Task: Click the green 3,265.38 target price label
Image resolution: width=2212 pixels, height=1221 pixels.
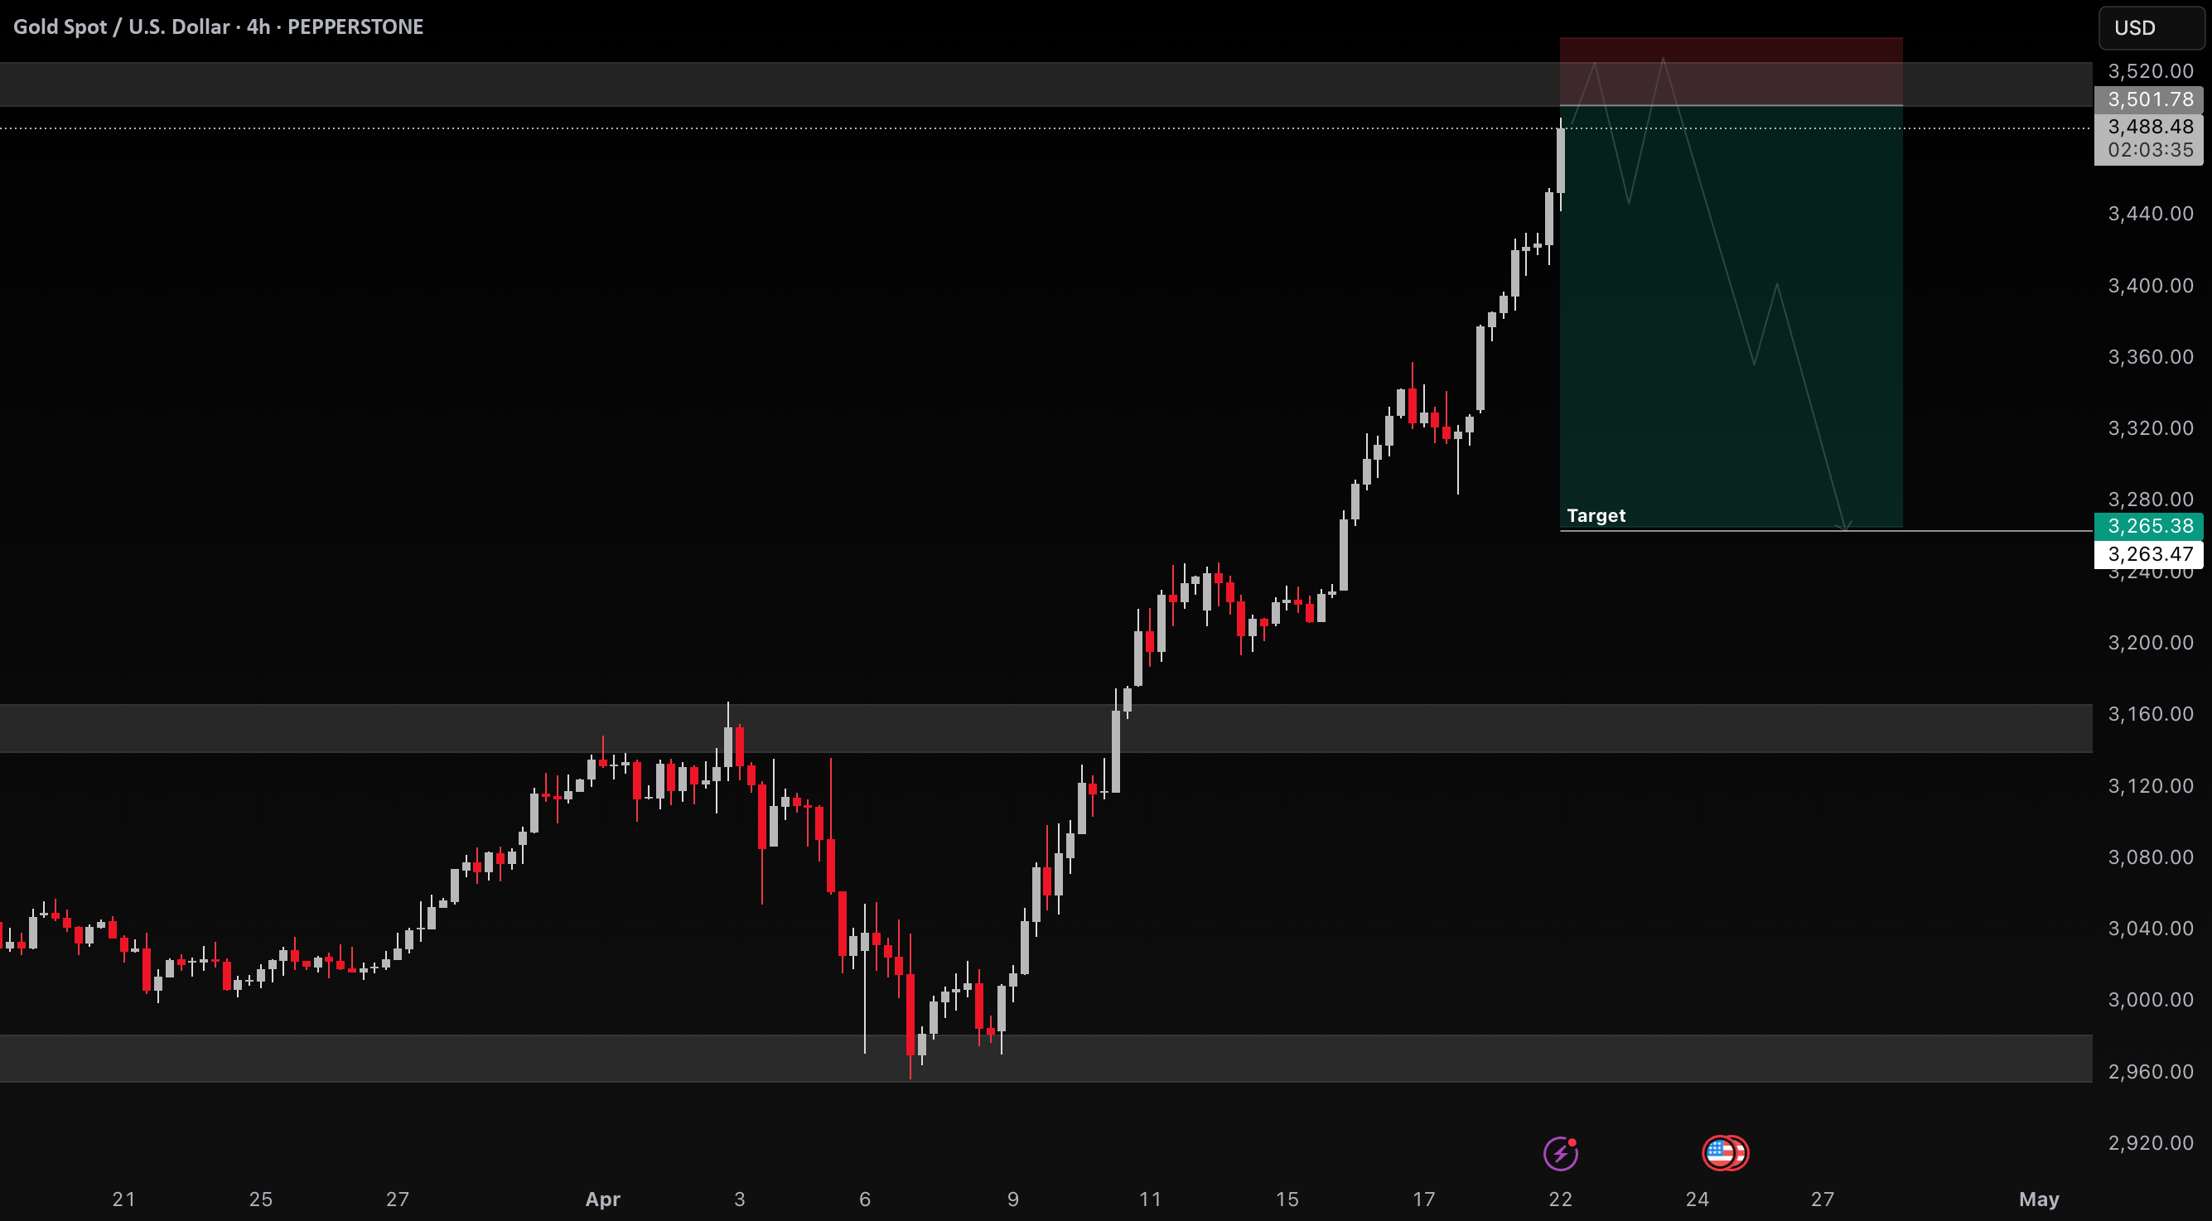Action: tap(2149, 525)
